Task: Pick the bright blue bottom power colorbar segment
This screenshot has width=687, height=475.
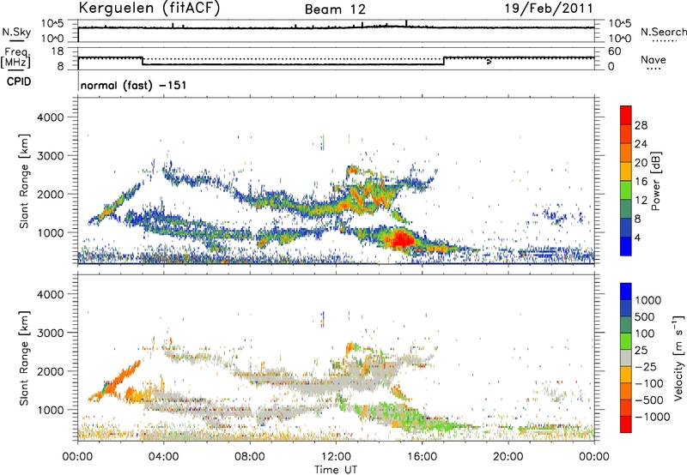Action: point(626,246)
